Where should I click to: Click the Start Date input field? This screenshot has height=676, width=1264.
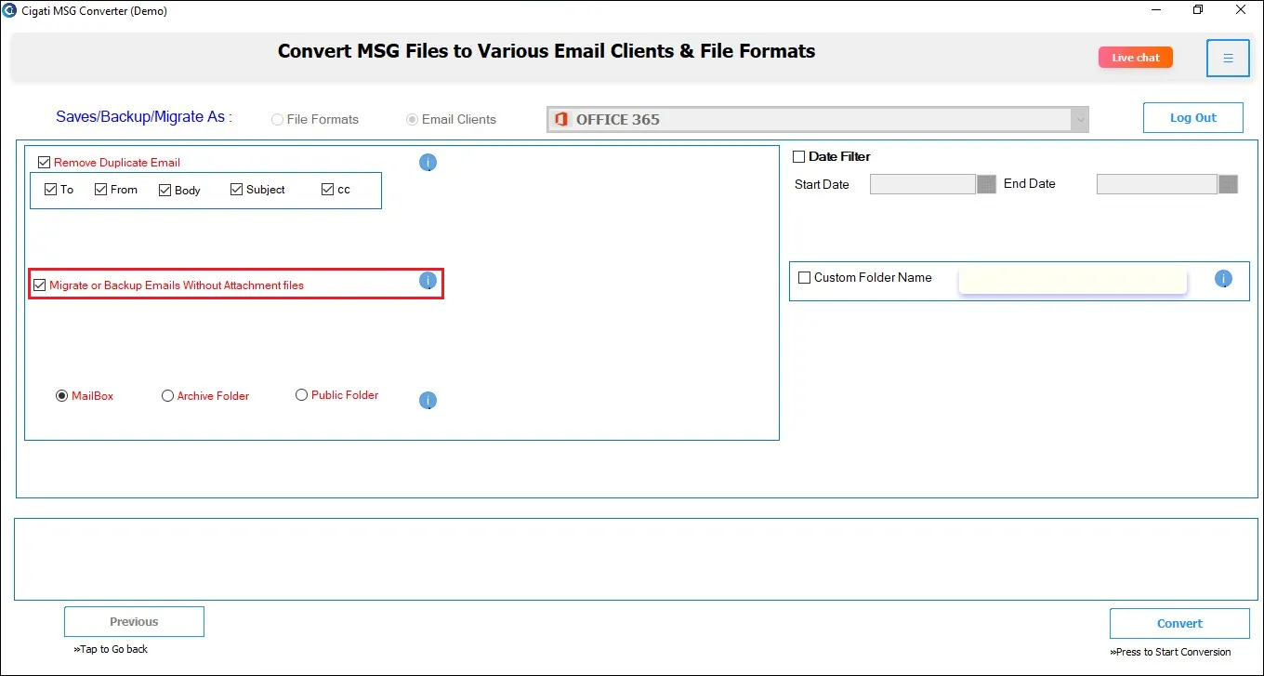click(x=923, y=184)
